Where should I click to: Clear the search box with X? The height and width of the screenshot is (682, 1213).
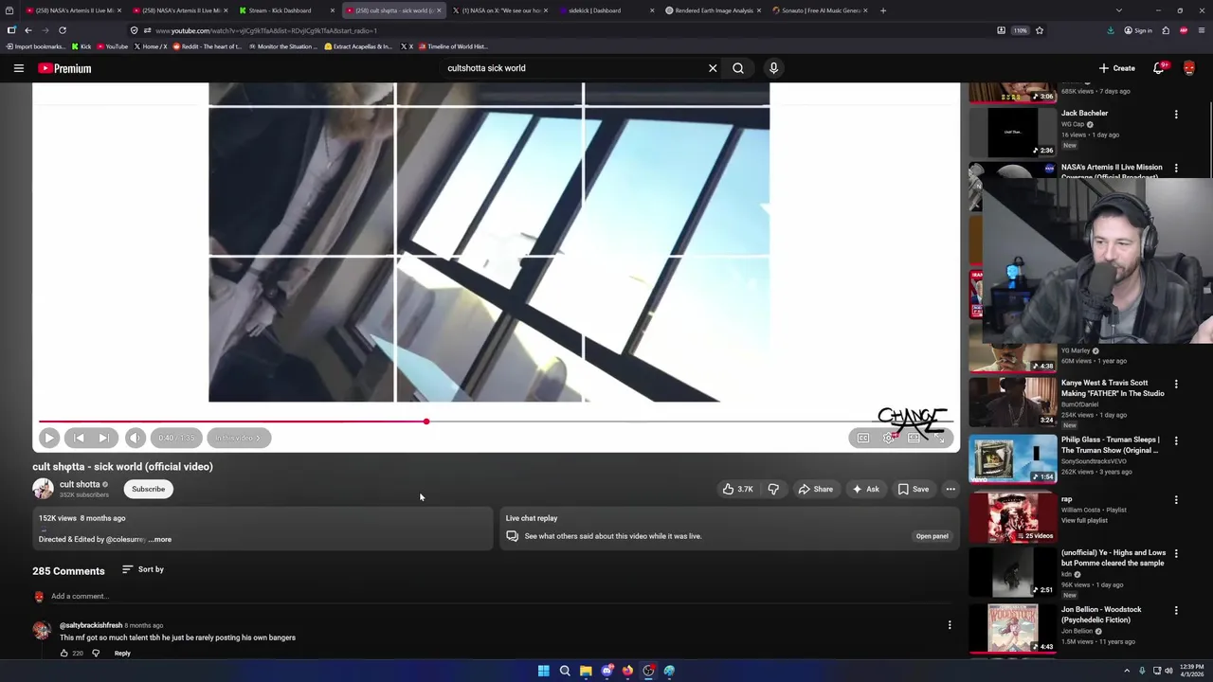point(713,68)
